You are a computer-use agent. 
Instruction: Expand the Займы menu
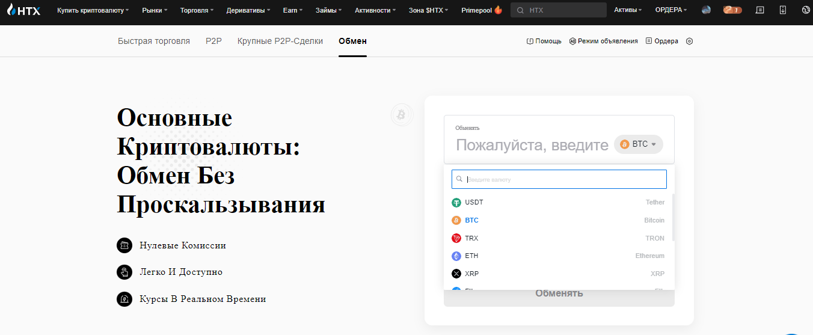pyautogui.click(x=329, y=10)
